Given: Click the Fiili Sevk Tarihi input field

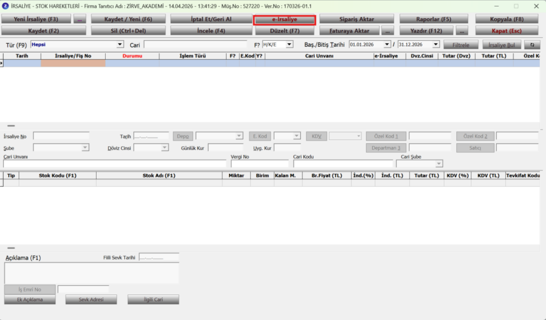Looking at the screenshot, I should [159, 258].
